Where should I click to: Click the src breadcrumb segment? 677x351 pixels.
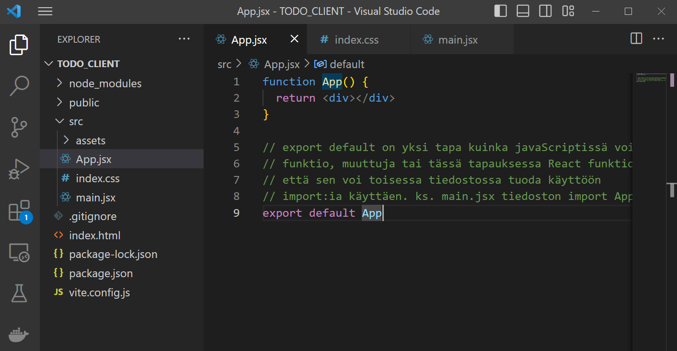click(224, 64)
